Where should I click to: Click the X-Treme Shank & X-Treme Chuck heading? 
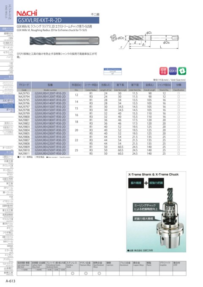tap(154, 174)
